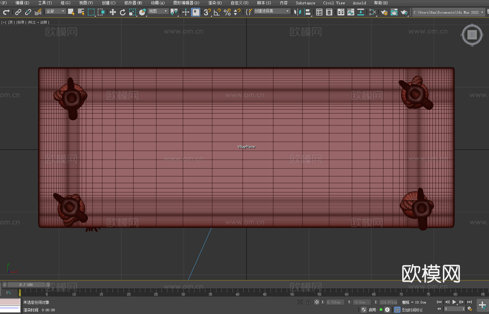Open Rendered Frame Window icon

pyautogui.click(x=394, y=12)
